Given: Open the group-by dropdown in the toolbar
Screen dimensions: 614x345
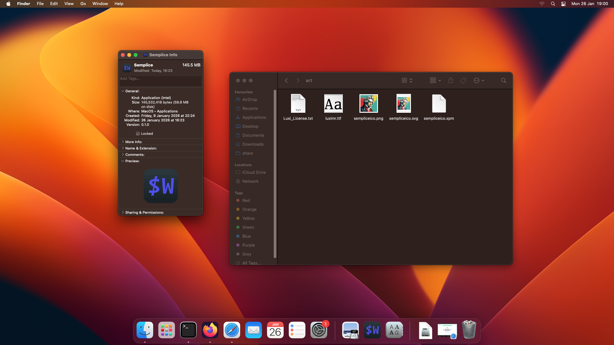Looking at the screenshot, I should (435, 80).
